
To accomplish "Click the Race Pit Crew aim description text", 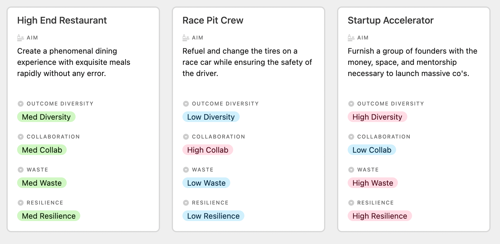I will 247,62.
